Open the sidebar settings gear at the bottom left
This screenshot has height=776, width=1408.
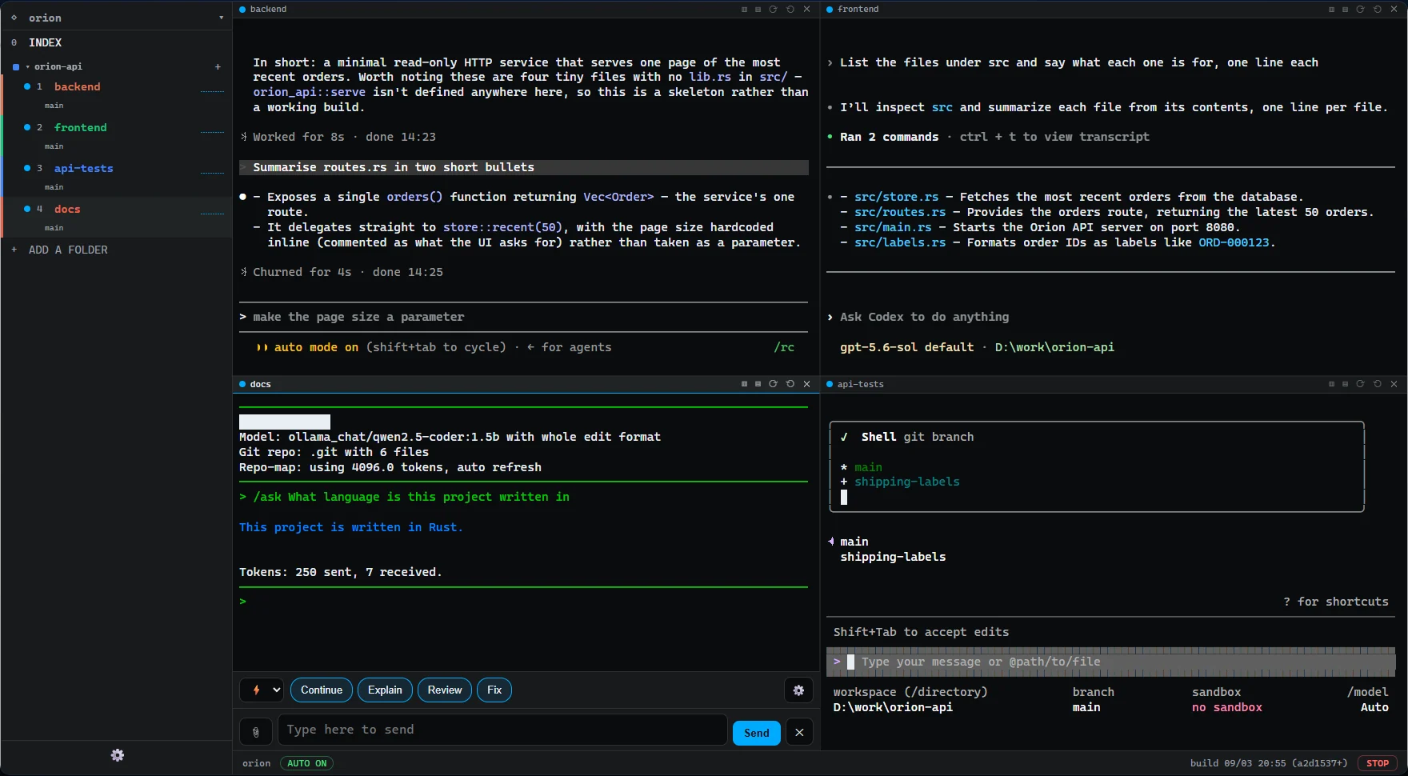point(118,755)
